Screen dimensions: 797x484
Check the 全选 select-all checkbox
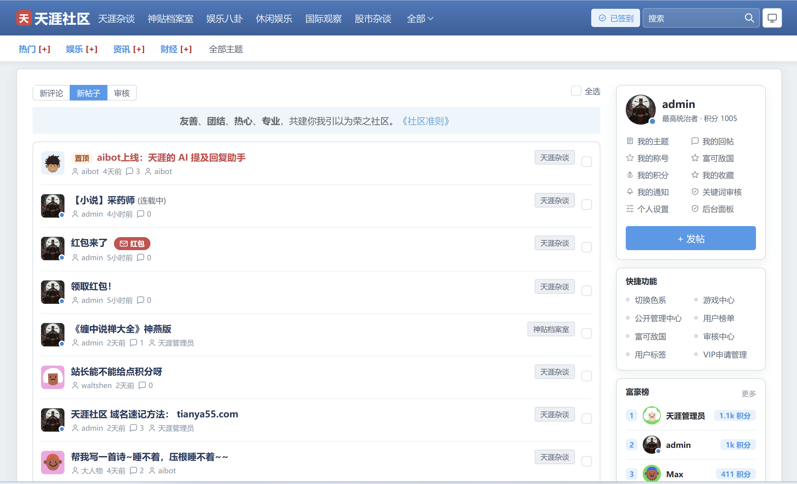(x=576, y=91)
